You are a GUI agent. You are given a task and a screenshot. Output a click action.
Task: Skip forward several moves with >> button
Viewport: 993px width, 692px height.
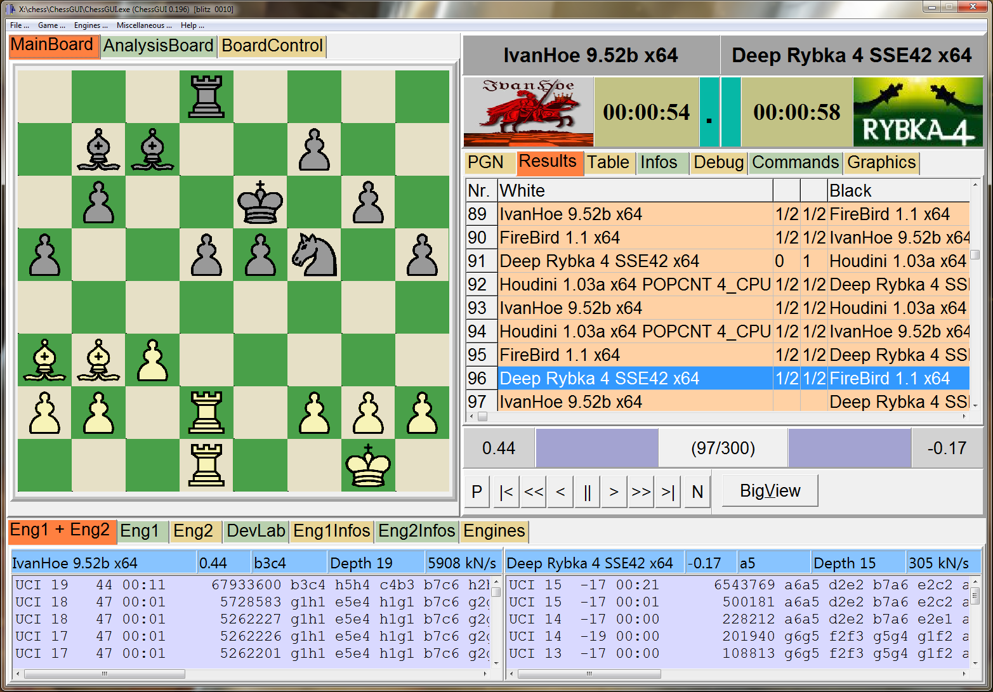[641, 492]
